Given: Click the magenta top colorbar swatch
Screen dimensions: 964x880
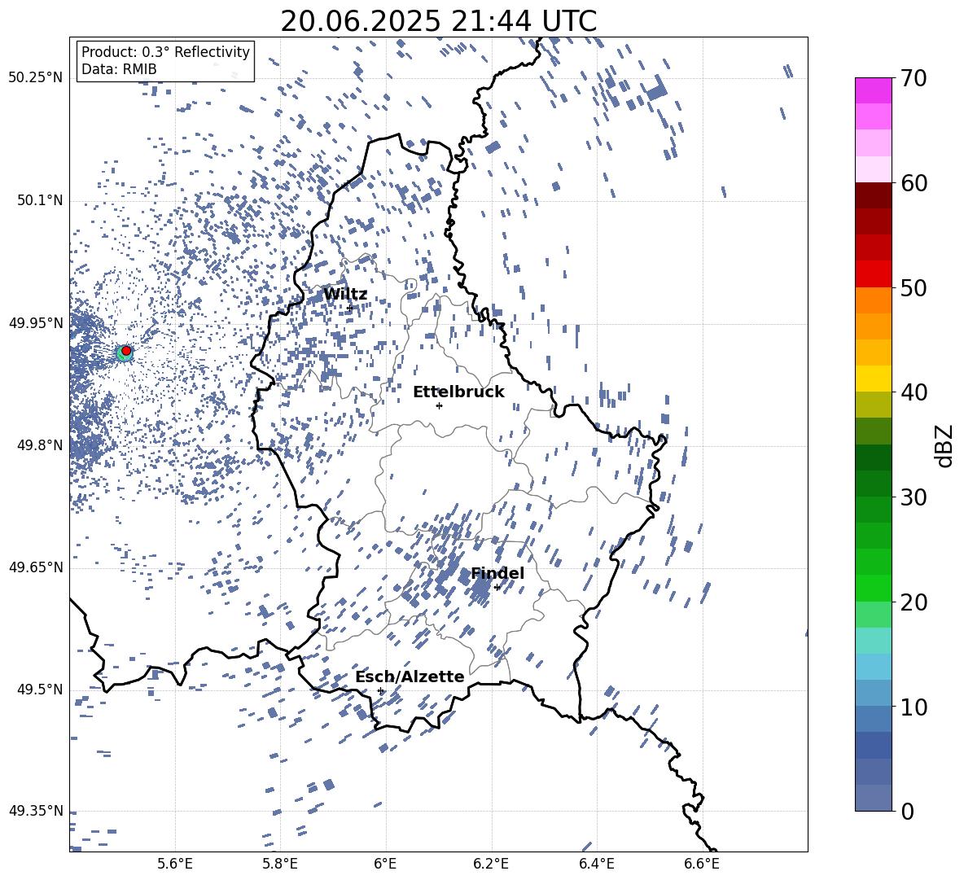Looking at the screenshot, I should click(x=873, y=90).
